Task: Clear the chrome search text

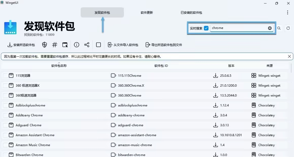Action: point(270,28)
